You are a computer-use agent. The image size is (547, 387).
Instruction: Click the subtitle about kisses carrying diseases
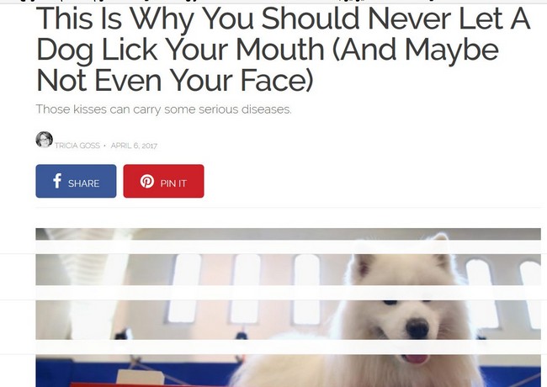coord(163,109)
